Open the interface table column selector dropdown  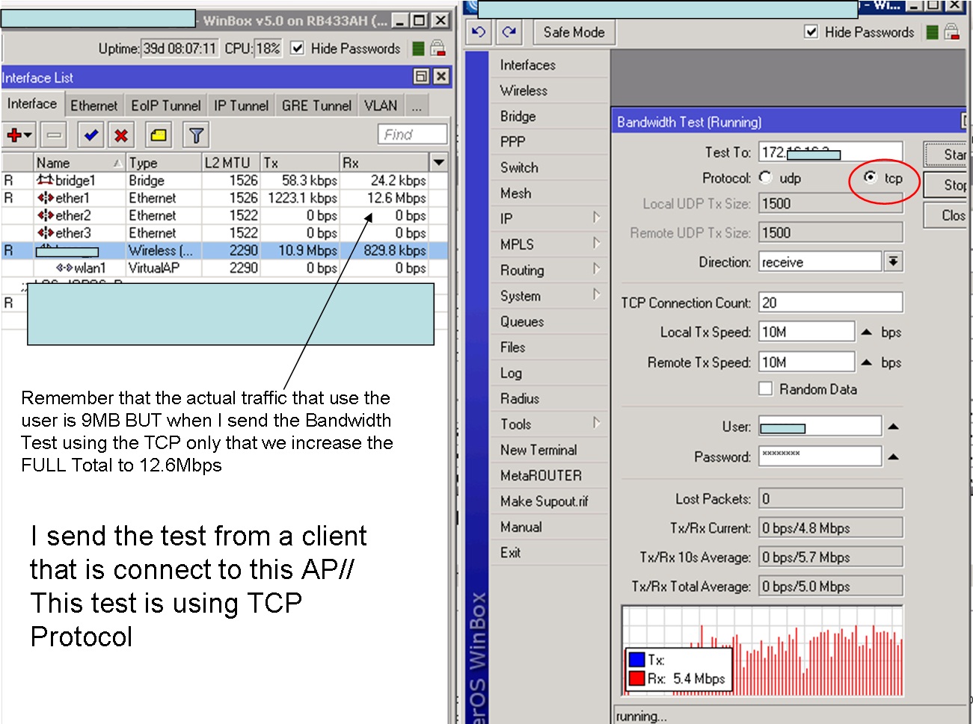coord(439,162)
